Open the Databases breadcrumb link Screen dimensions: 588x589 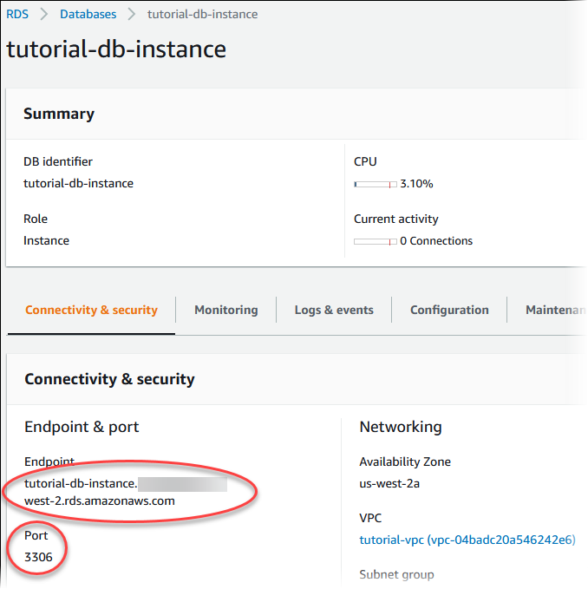tap(88, 14)
